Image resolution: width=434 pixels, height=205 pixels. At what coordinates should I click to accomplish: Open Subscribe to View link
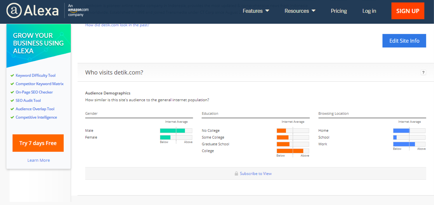tap(256, 174)
